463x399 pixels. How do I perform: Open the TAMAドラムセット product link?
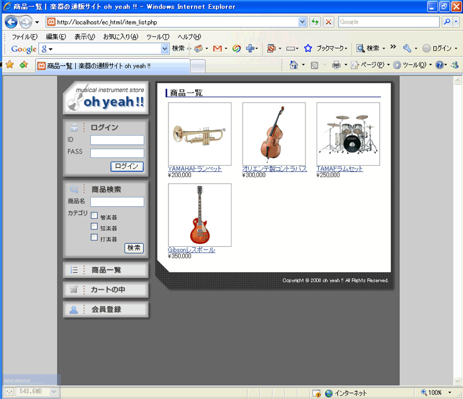point(340,169)
